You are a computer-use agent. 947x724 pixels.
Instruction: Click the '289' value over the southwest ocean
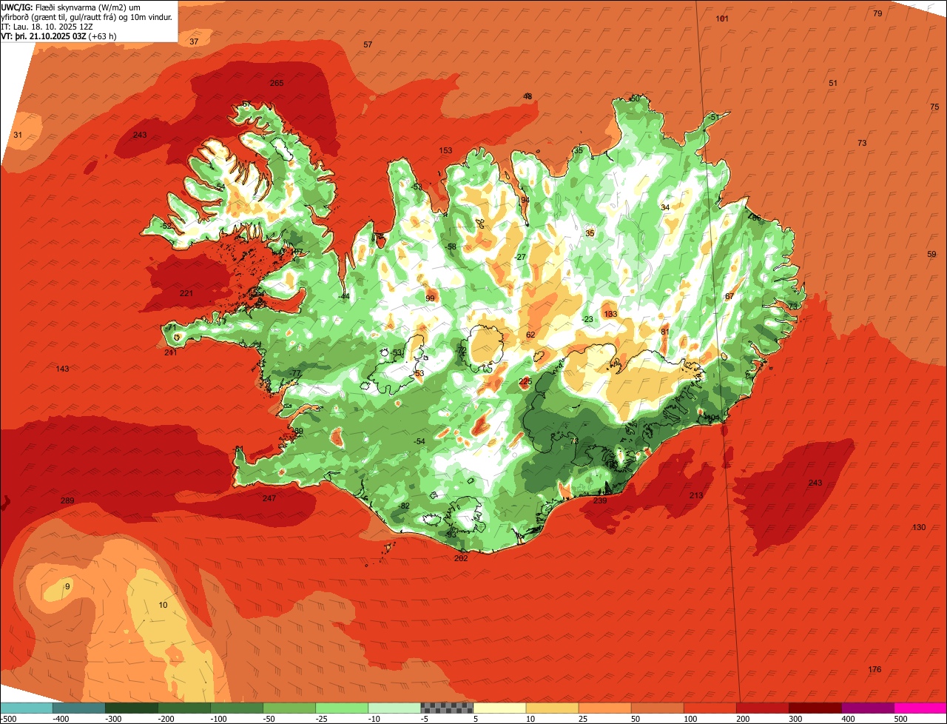pos(67,501)
